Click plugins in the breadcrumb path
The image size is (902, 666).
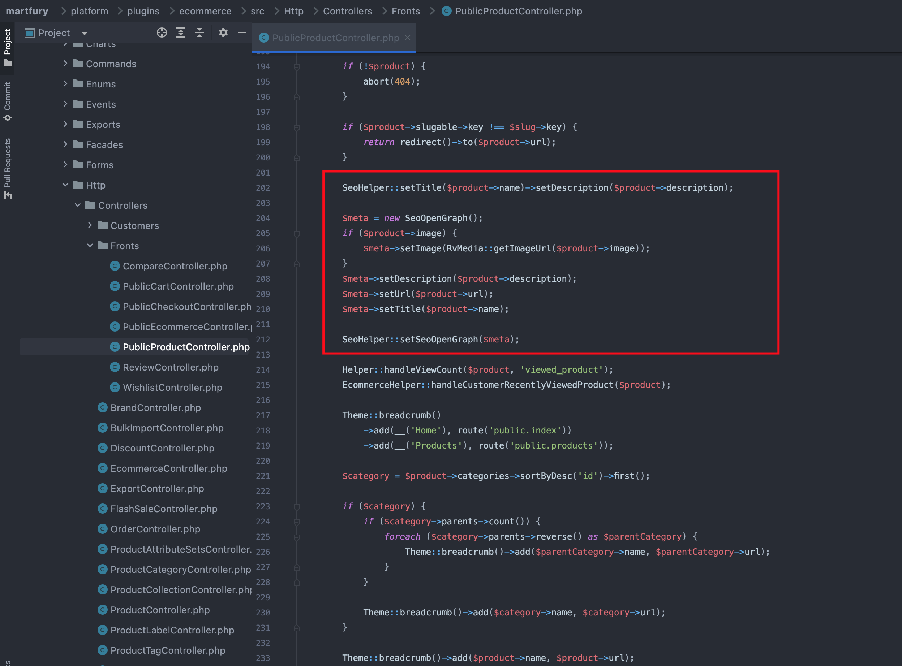[x=143, y=11]
